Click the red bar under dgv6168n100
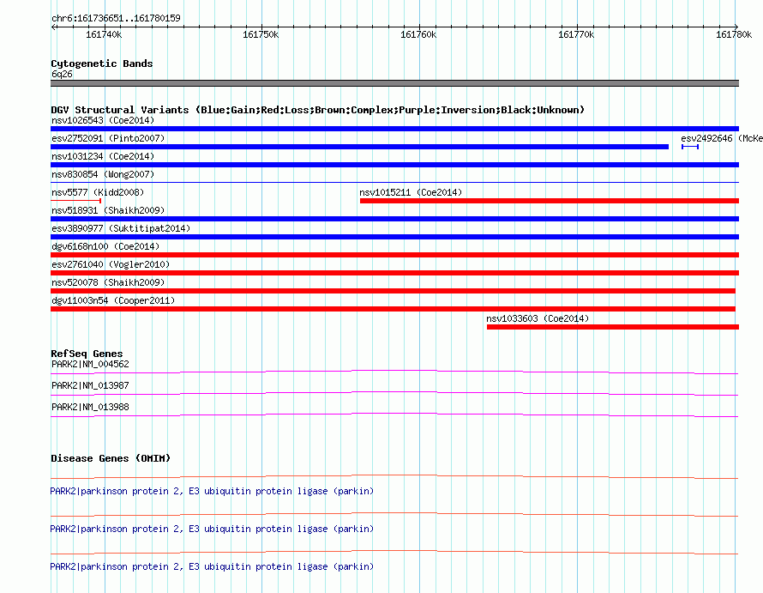 pyautogui.click(x=394, y=255)
